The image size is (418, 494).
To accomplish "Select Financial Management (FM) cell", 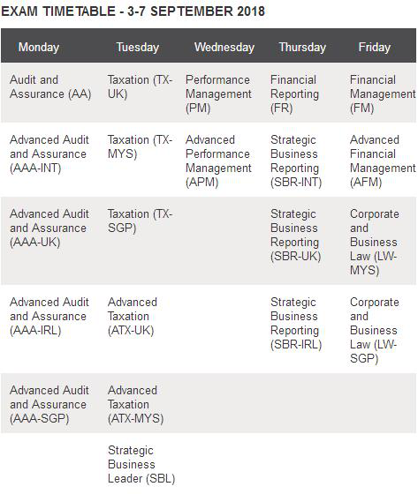I will click(x=383, y=94).
